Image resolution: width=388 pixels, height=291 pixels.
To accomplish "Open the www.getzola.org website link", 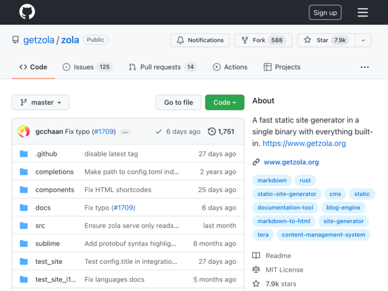I will [291, 162].
